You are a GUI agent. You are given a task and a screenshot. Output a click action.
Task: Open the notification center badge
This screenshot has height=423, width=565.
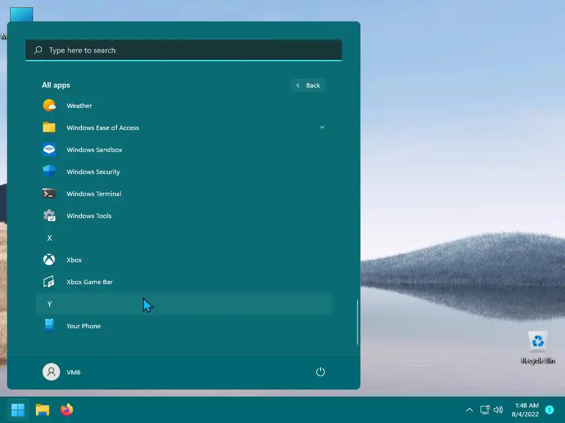click(550, 409)
